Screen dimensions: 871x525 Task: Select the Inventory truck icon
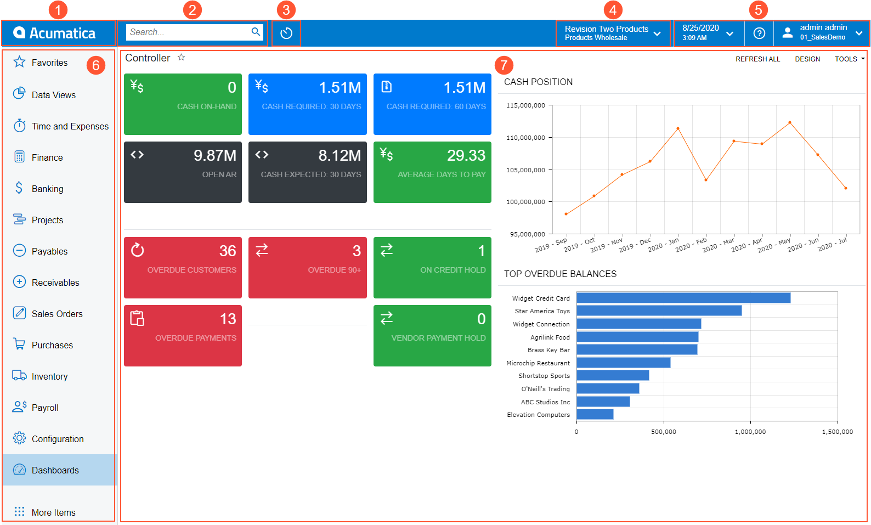tap(19, 376)
